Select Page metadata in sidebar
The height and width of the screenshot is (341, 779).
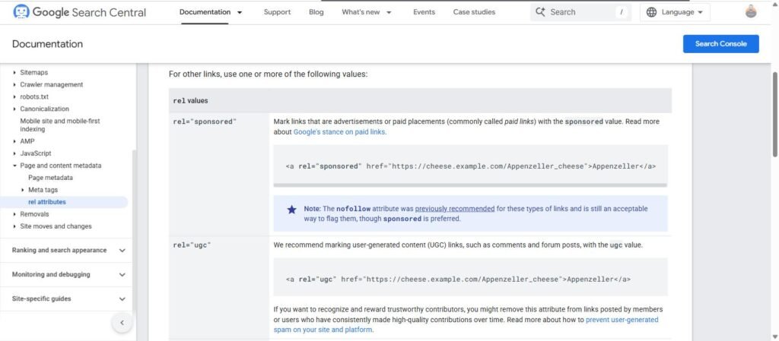[50, 178]
